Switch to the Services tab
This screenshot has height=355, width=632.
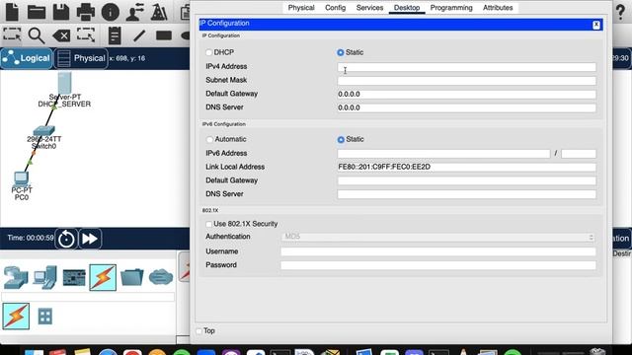point(369,8)
